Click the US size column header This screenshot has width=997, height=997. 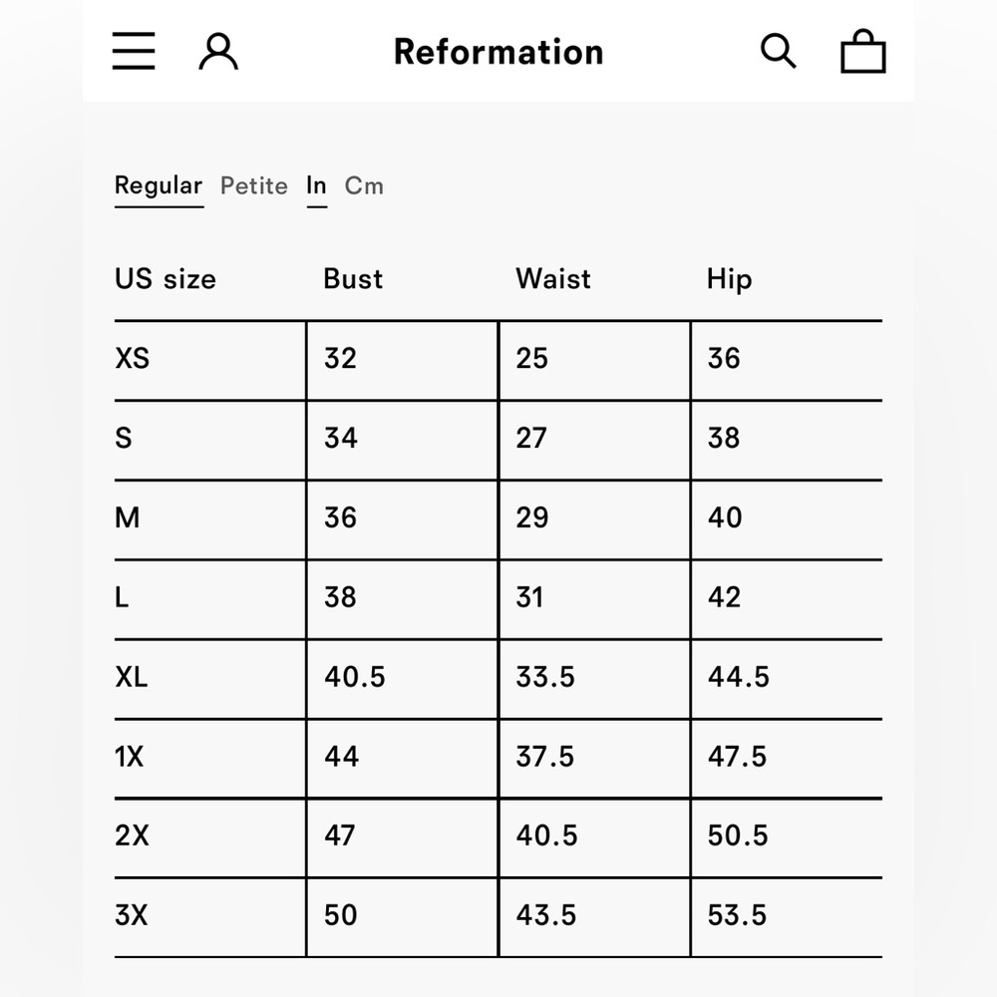coord(166,279)
